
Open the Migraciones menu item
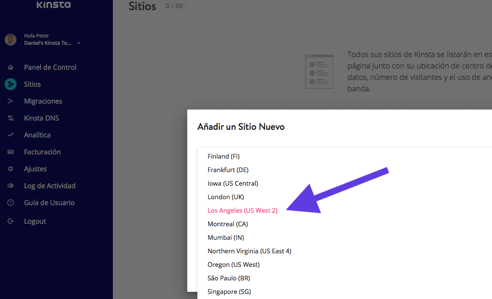coord(43,101)
